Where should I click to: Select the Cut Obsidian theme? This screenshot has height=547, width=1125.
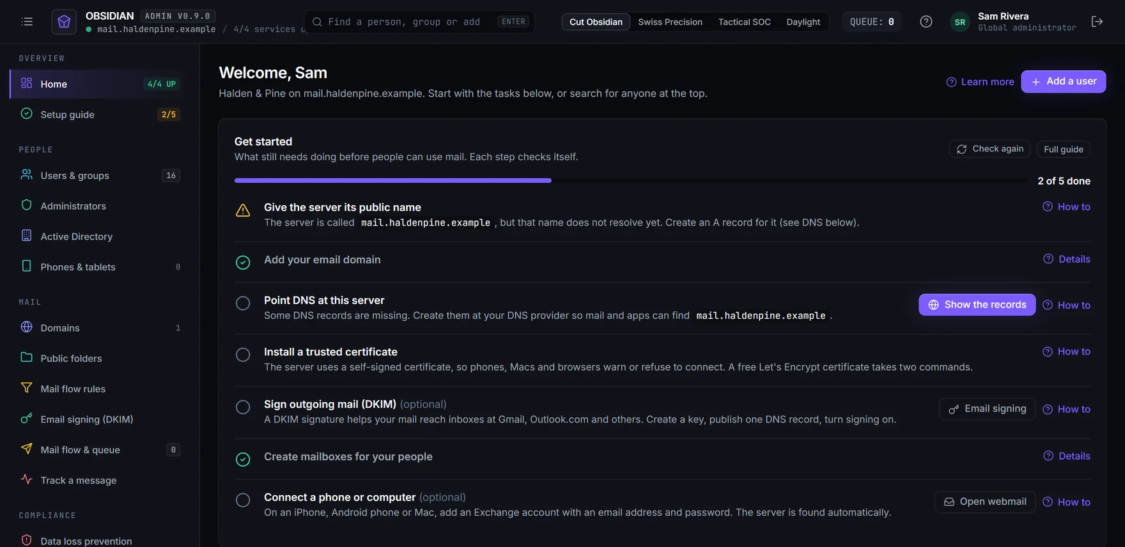pos(596,22)
